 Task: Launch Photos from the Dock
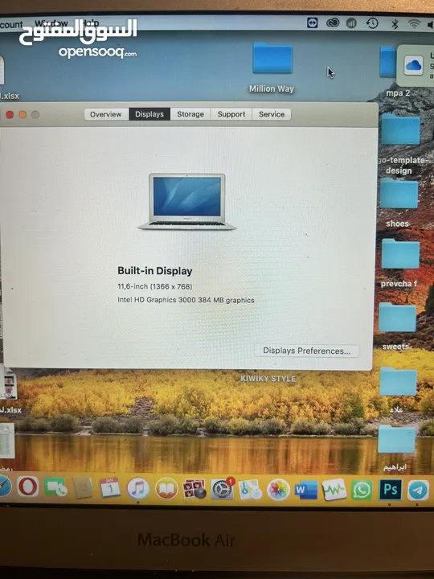pyautogui.click(x=278, y=490)
